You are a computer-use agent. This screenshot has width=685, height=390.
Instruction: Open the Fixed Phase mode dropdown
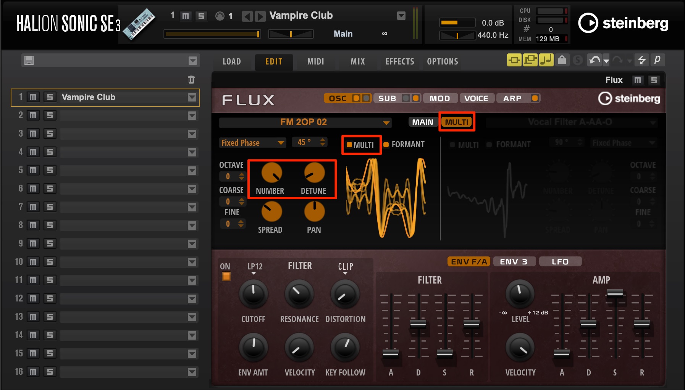click(252, 143)
